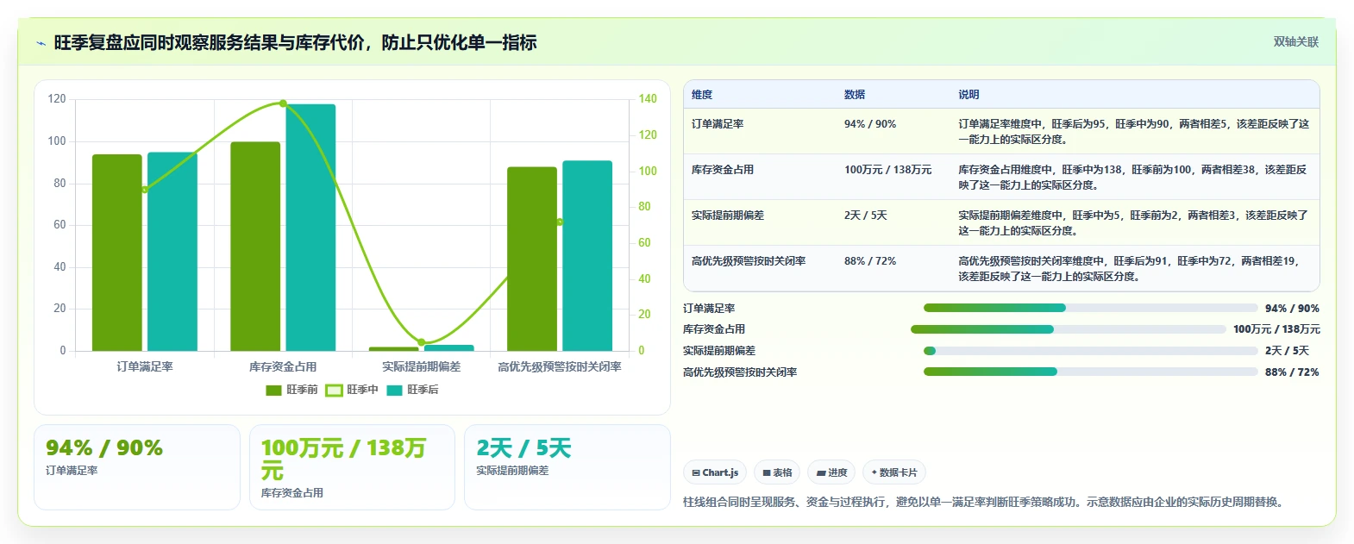Toggle the 旺季前 legend swatch

(274, 390)
